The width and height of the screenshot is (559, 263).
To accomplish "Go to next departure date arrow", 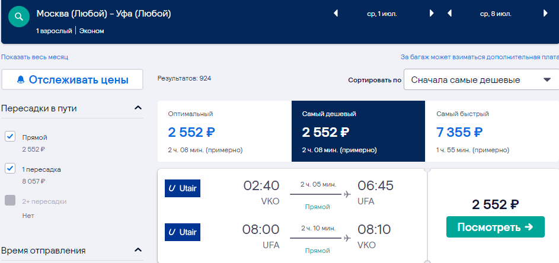I will click(432, 14).
